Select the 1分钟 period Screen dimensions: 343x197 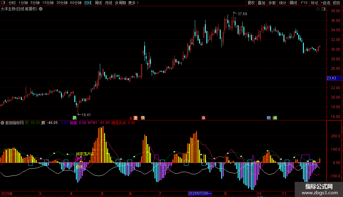[x=23, y=3]
